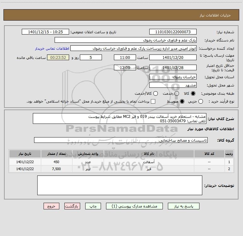
Task: Select the متوسط purchase type radio
Action: click(x=182, y=102)
